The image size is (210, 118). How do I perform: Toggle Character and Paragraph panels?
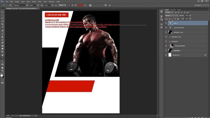90,5
